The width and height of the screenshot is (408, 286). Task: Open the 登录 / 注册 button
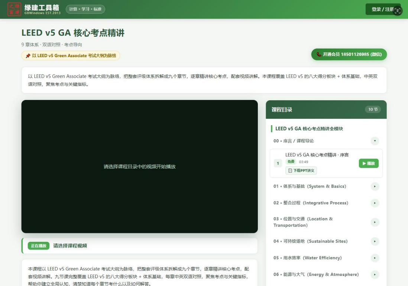(382, 9)
